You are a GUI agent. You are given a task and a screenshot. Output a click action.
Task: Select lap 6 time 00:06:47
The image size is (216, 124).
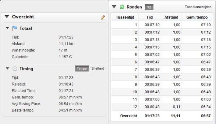[x=152, y=62]
